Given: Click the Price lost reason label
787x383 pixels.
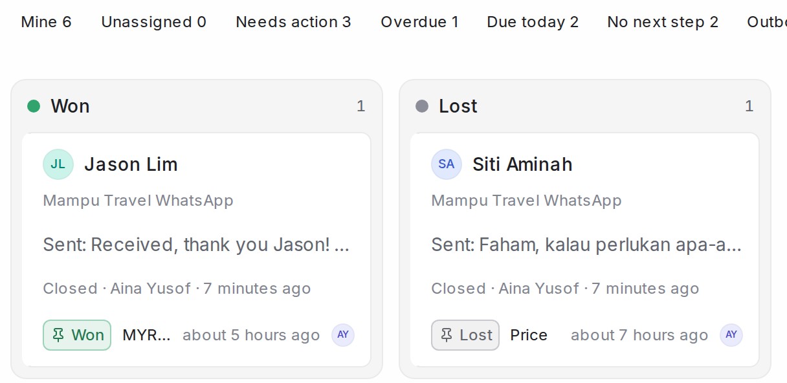Looking at the screenshot, I should click(x=529, y=335).
